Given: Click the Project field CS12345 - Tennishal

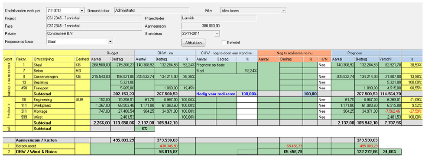Looking at the screenshot, I should [94, 19].
